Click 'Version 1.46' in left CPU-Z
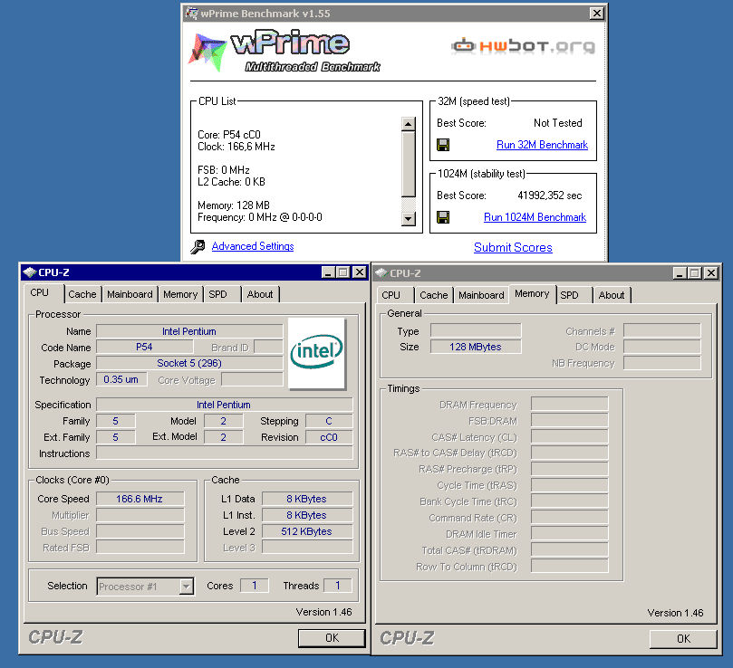 324,612
